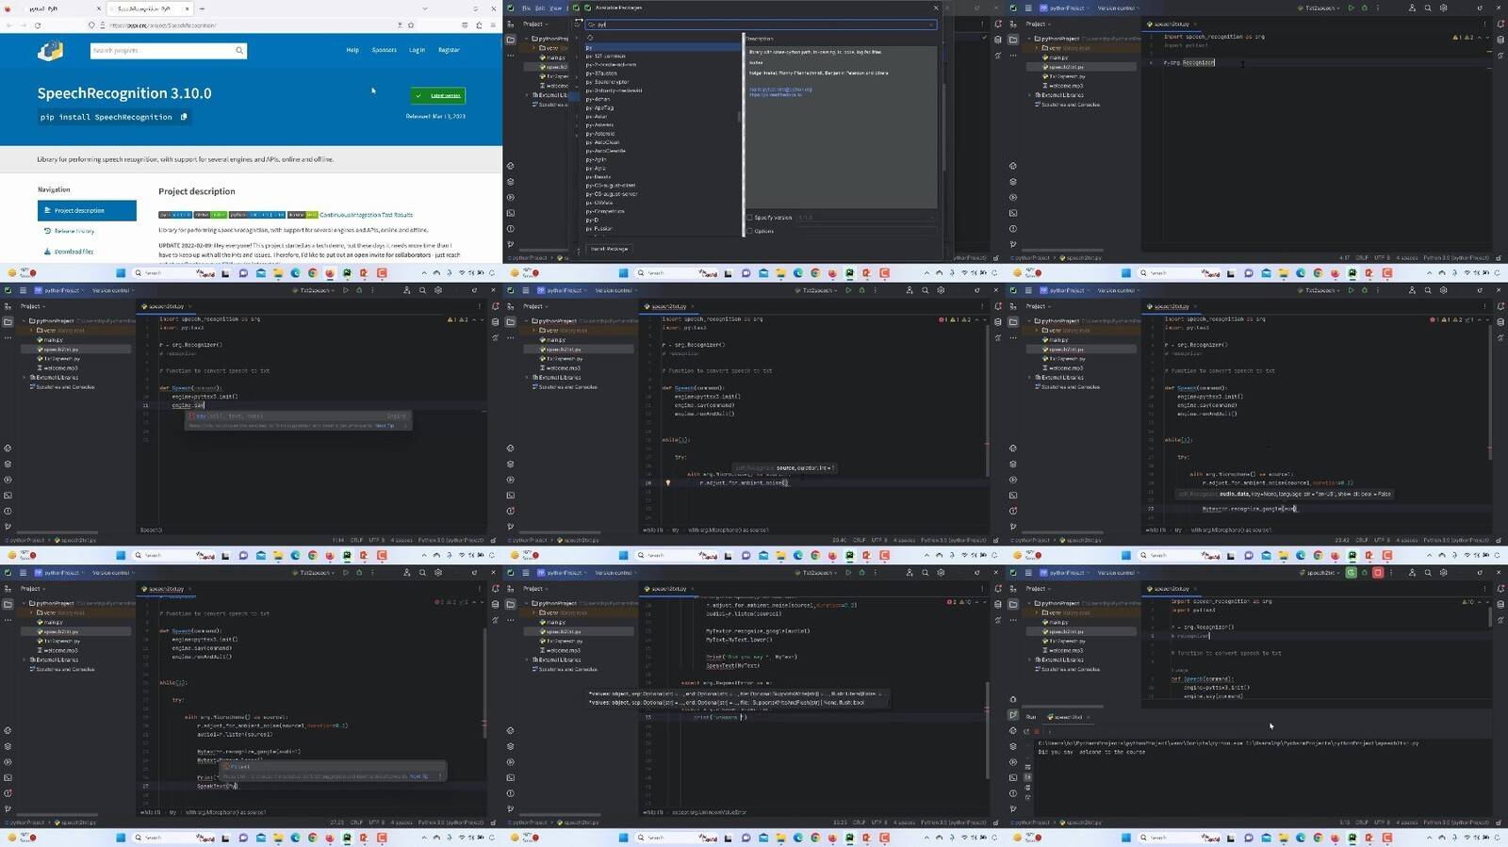Focus the search field in Available Packages dialog
The height and width of the screenshot is (847, 1508).
pyautogui.click(x=761, y=24)
